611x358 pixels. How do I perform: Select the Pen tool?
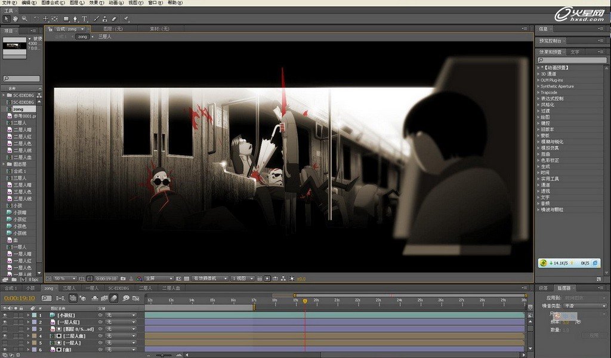coord(75,19)
